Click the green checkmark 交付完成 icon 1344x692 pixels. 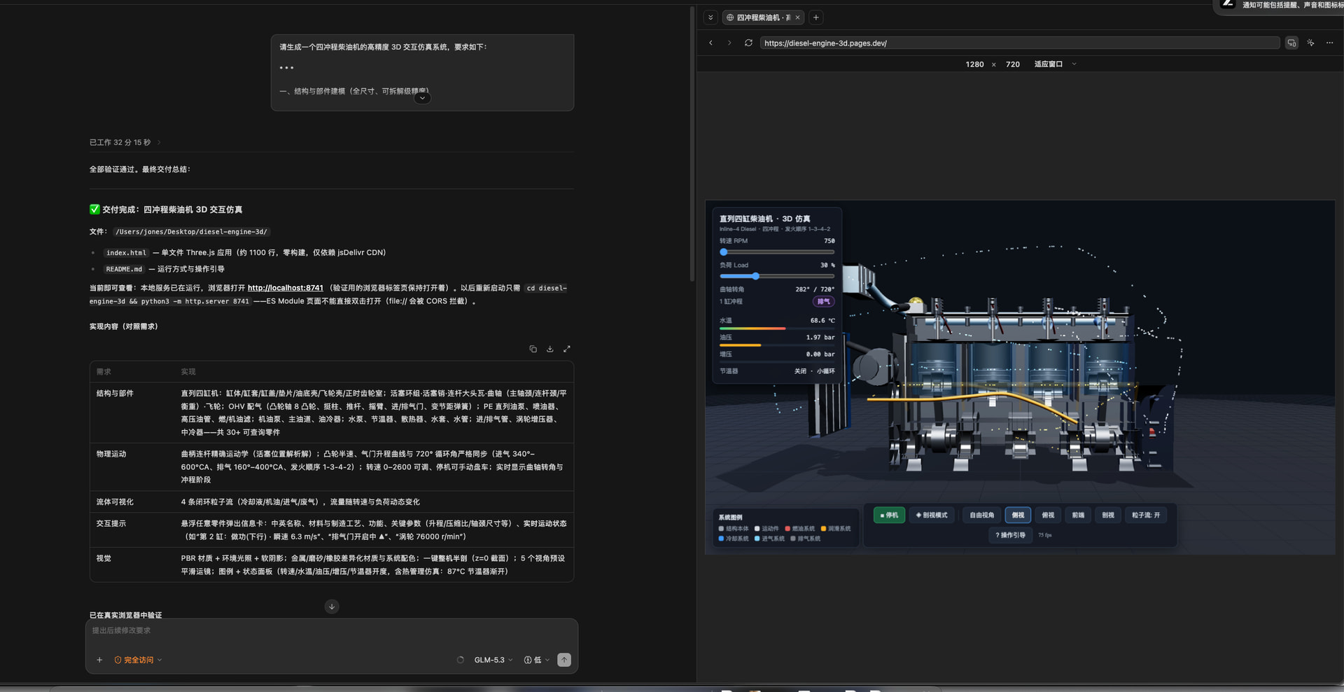click(x=94, y=209)
